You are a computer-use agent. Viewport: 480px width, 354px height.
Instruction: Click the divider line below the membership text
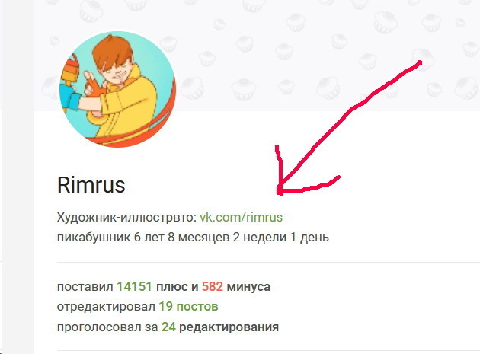pyautogui.click(x=268, y=262)
